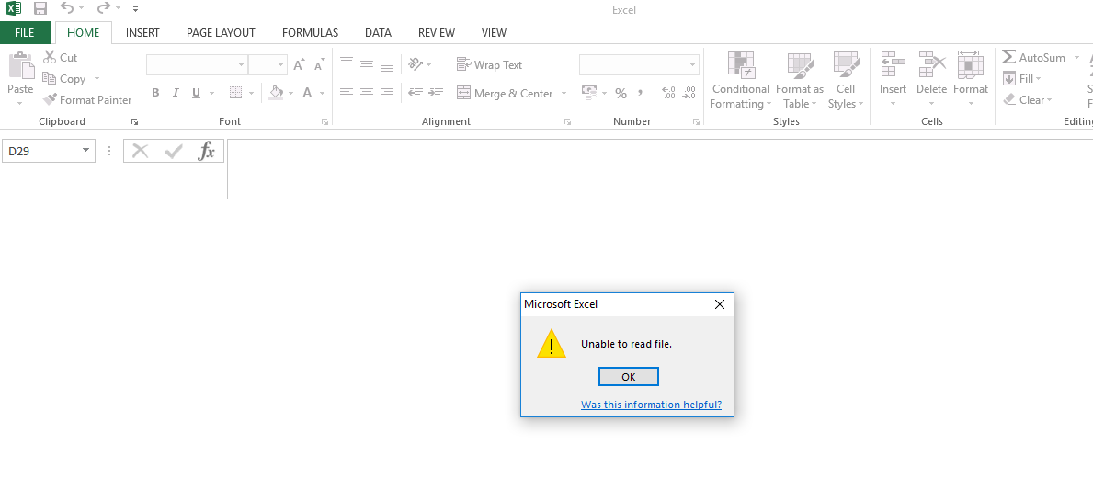The width and height of the screenshot is (1093, 490).
Task: Toggle Wrap Text
Action: click(489, 65)
